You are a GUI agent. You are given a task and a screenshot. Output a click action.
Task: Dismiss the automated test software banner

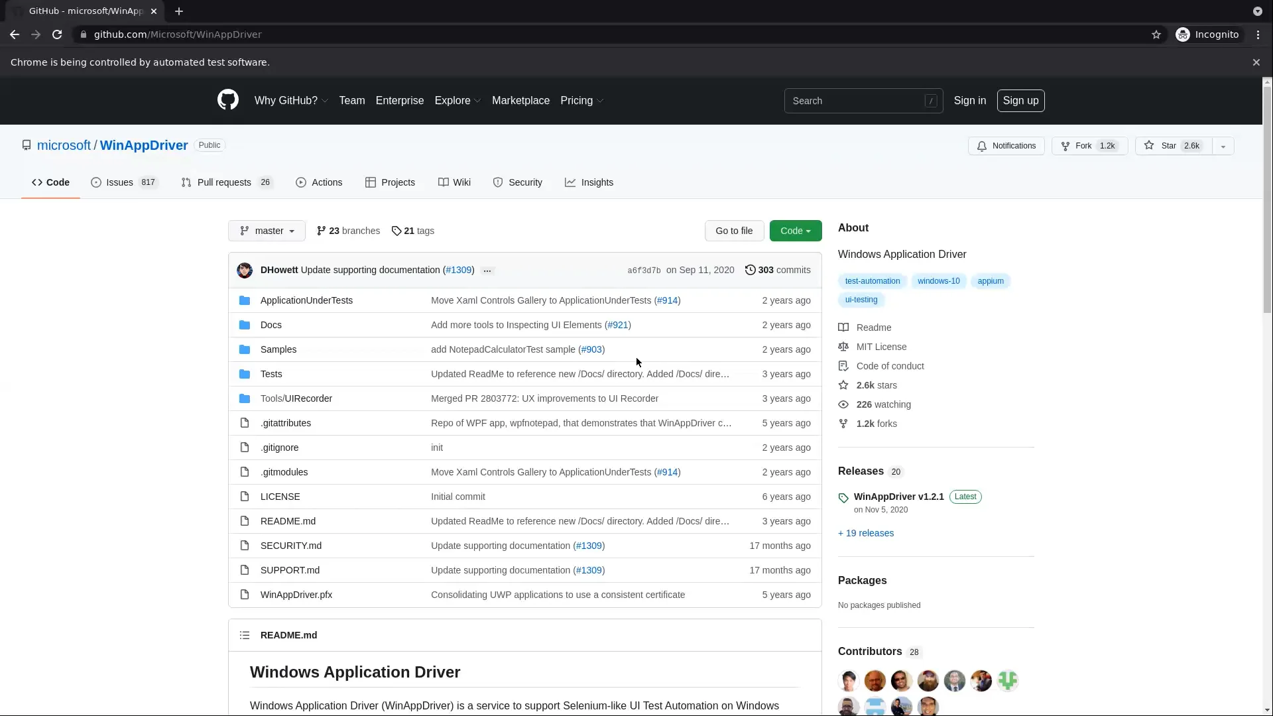point(1256,62)
